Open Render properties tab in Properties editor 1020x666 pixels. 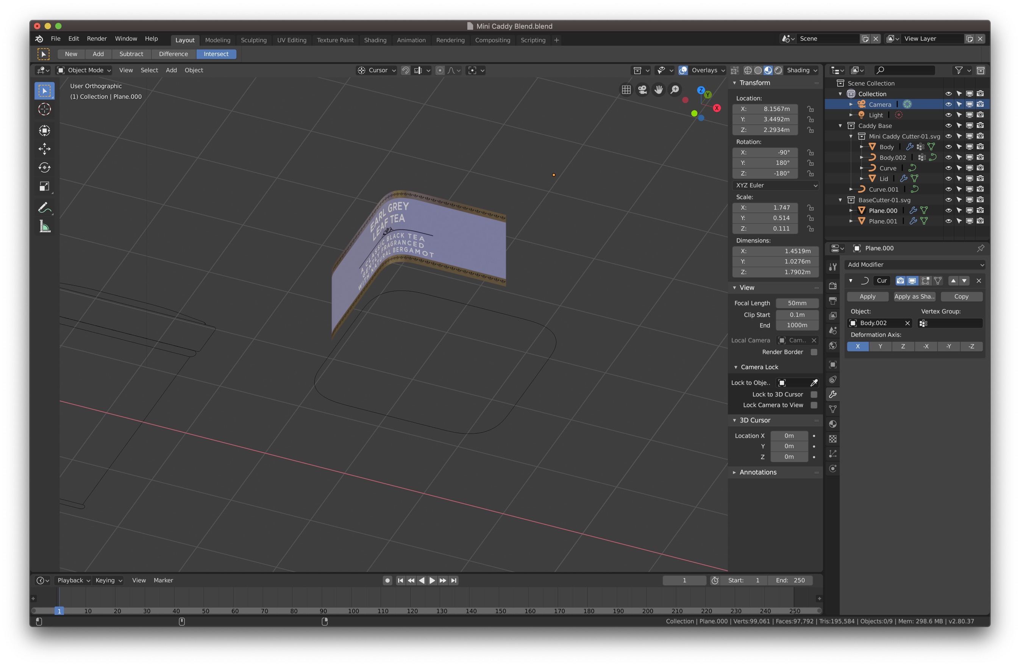pyautogui.click(x=833, y=286)
